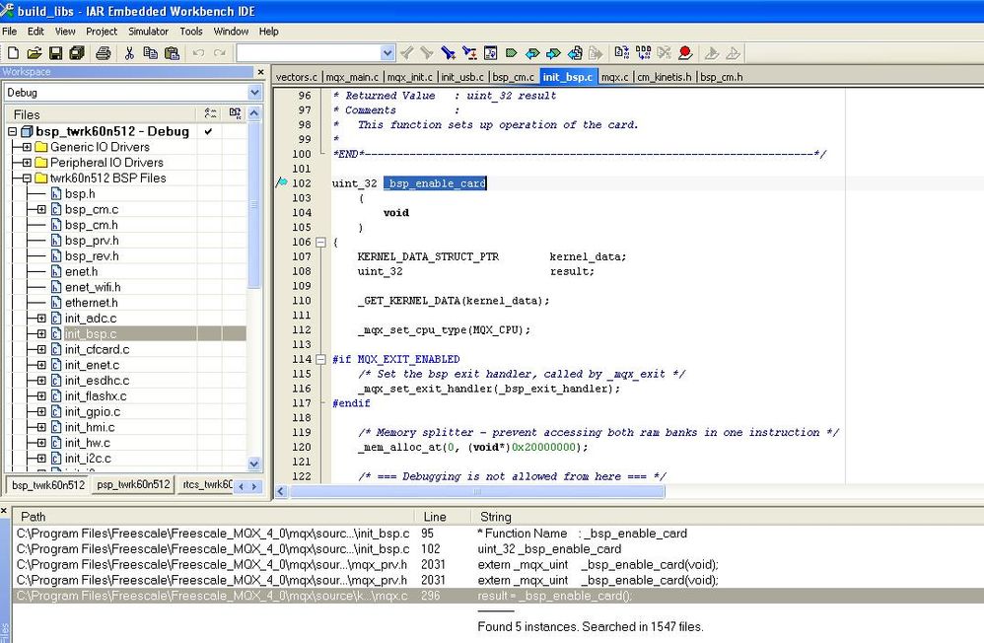Select search result at line 95
The width and height of the screenshot is (984, 643).
click(x=498, y=534)
